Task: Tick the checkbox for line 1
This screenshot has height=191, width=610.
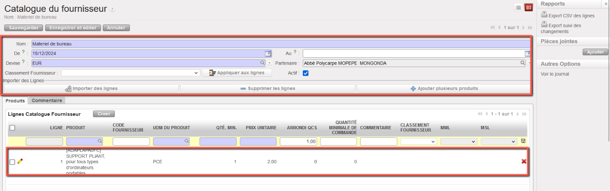Action: tap(12, 162)
